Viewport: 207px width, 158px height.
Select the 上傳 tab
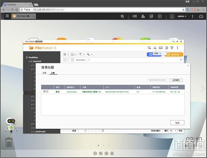point(53,73)
